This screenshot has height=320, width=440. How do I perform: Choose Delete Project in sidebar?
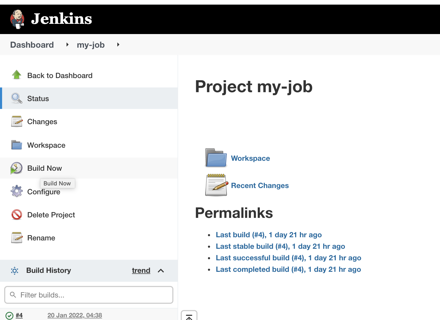point(51,215)
